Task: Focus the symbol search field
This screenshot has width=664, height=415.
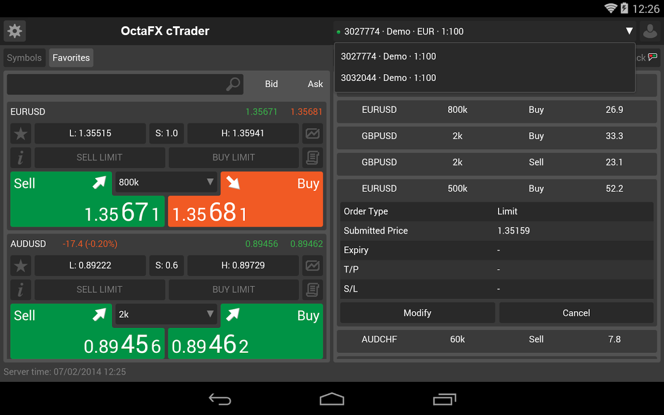Action: 125,84
